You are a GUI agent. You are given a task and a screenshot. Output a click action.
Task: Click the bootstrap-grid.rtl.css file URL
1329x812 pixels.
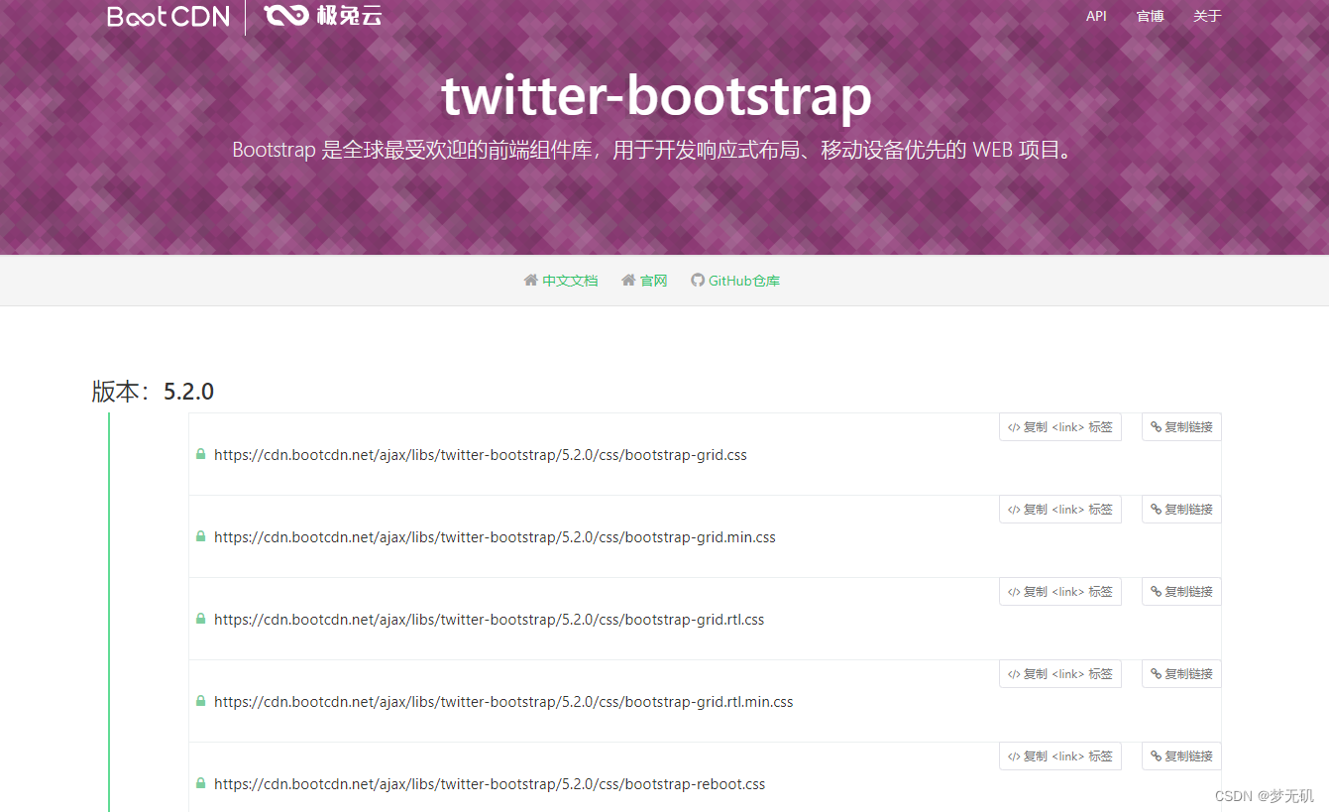(x=488, y=619)
